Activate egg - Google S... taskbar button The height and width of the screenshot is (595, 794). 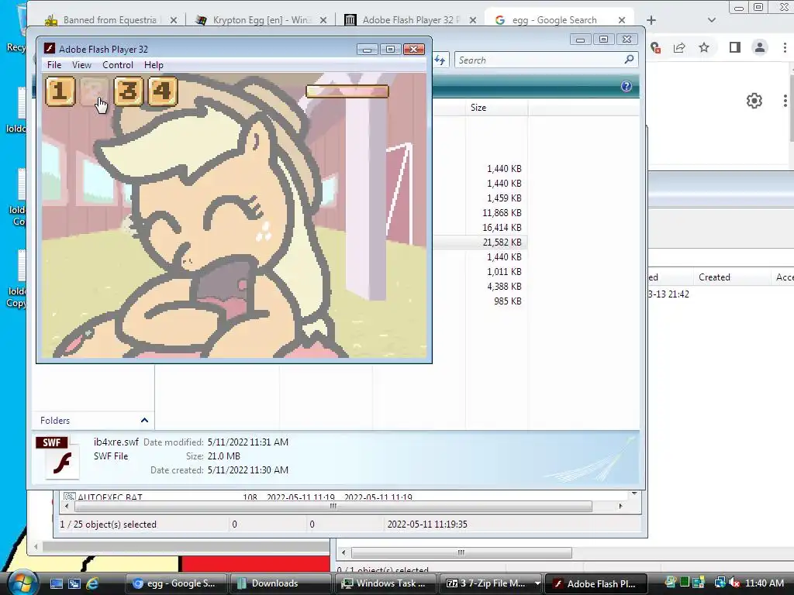coord(175,583)
